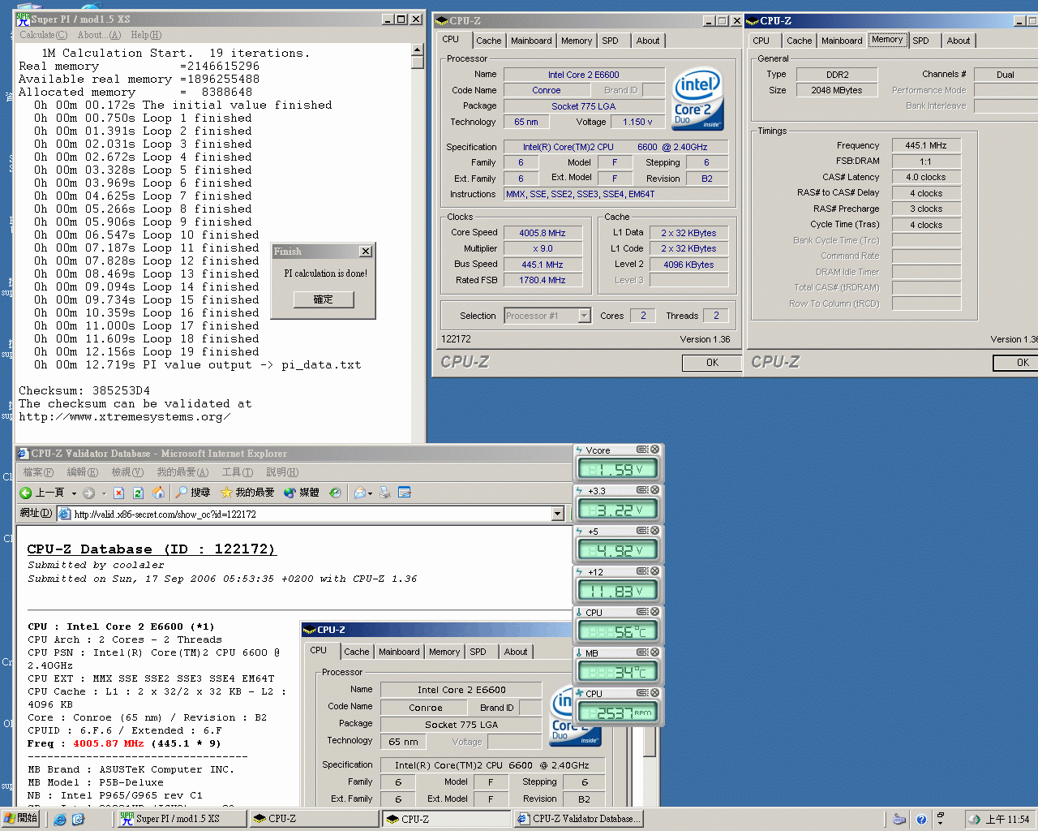The width and height of the screenshot is (1038, 831).
Task: Click the IE Stop loading icon
Action: (118, 493)
